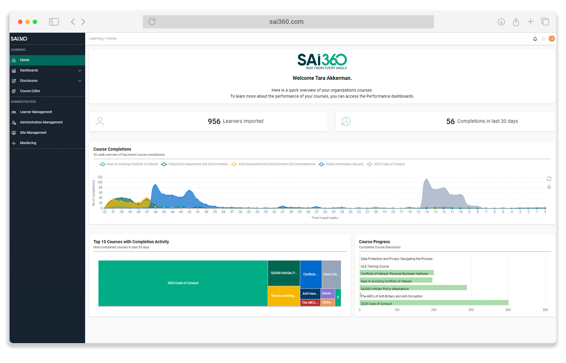
Task: Click the completions clock history icon
Action: click(x=346, y=121)
